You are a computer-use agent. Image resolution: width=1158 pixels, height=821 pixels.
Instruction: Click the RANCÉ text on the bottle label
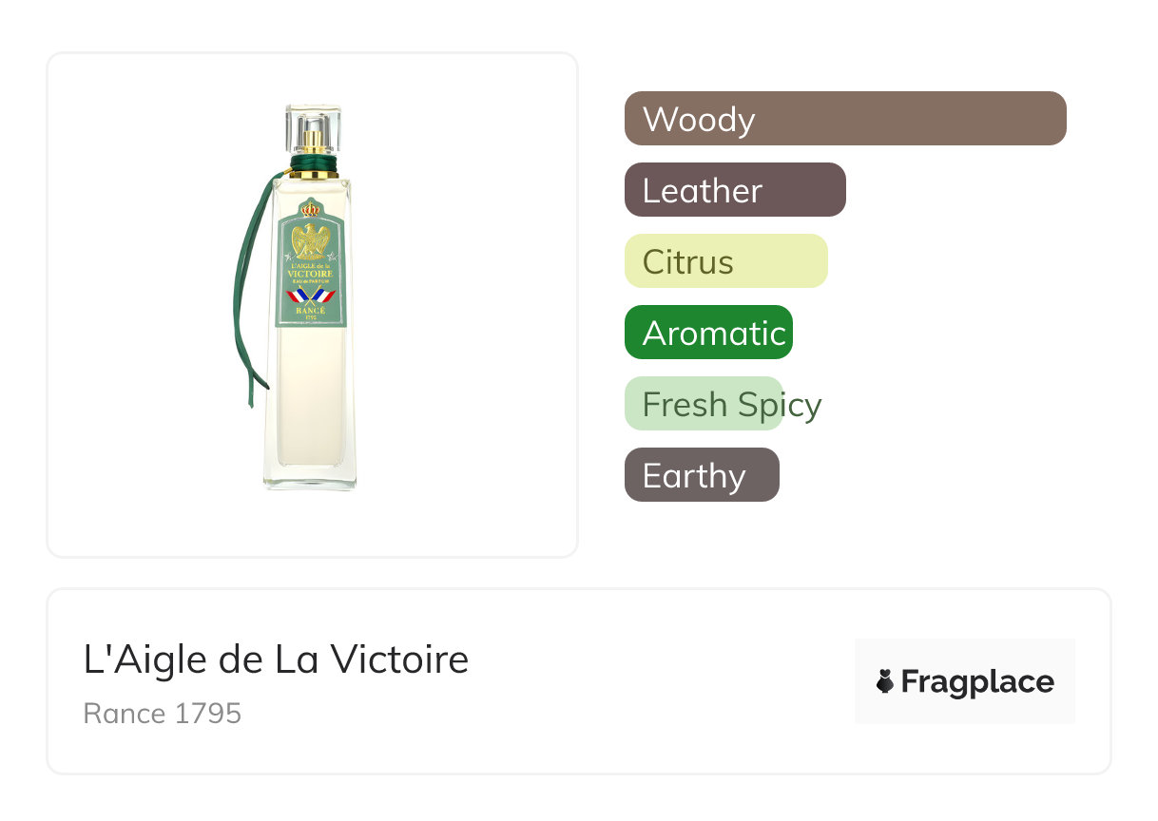(311, 310)
